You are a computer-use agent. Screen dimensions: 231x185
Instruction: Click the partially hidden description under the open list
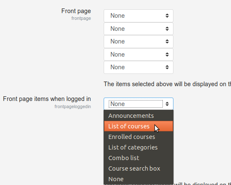[202, 184]
